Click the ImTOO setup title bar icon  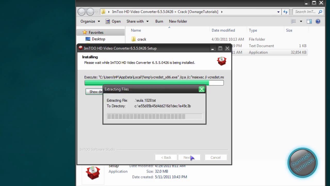[80, 48]
